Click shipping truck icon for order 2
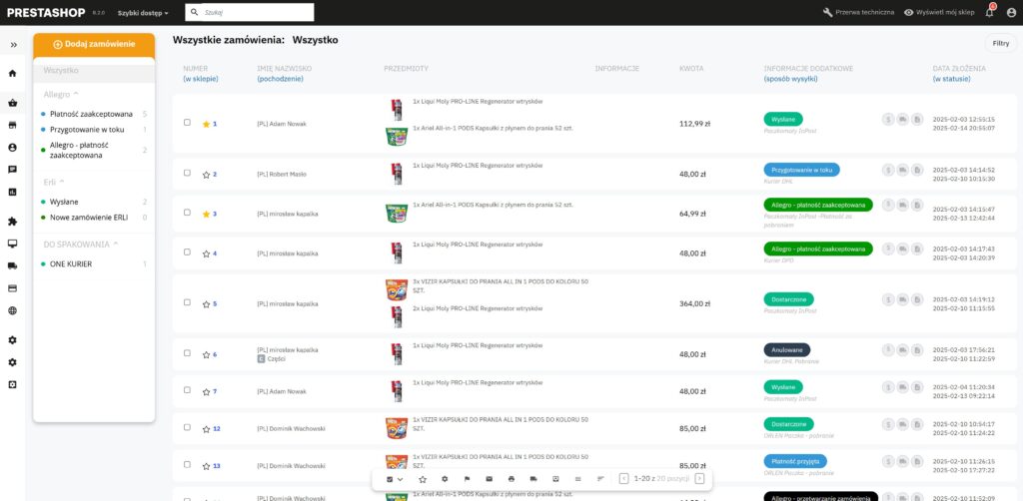The image size is (1023, 501). (903, 170)
